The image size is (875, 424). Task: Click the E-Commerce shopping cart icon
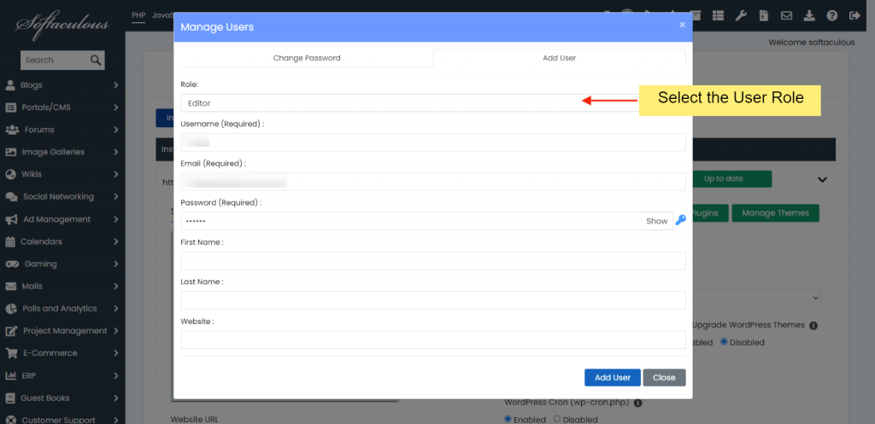tap(11, 353)
